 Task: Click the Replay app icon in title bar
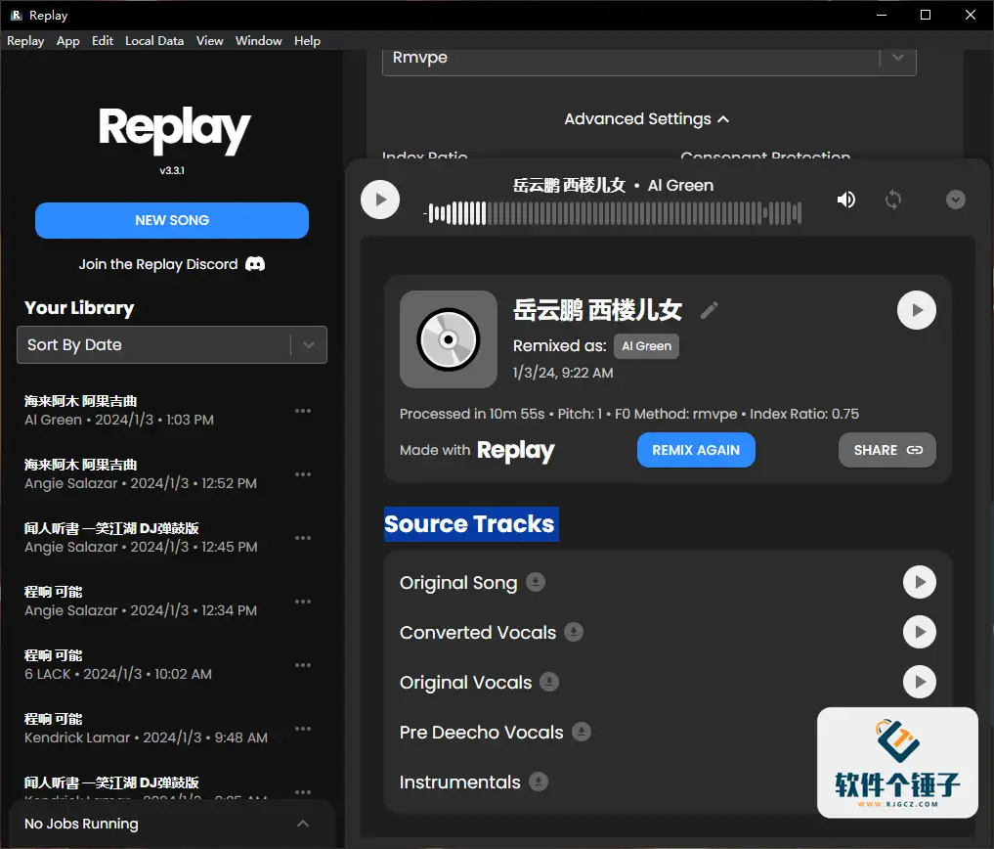(x=16, y=16)
